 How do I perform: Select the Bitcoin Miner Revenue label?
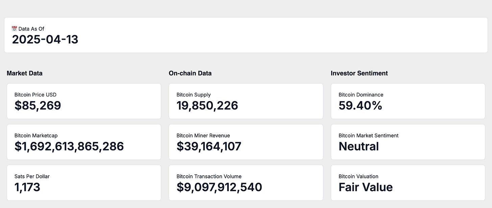203,136
